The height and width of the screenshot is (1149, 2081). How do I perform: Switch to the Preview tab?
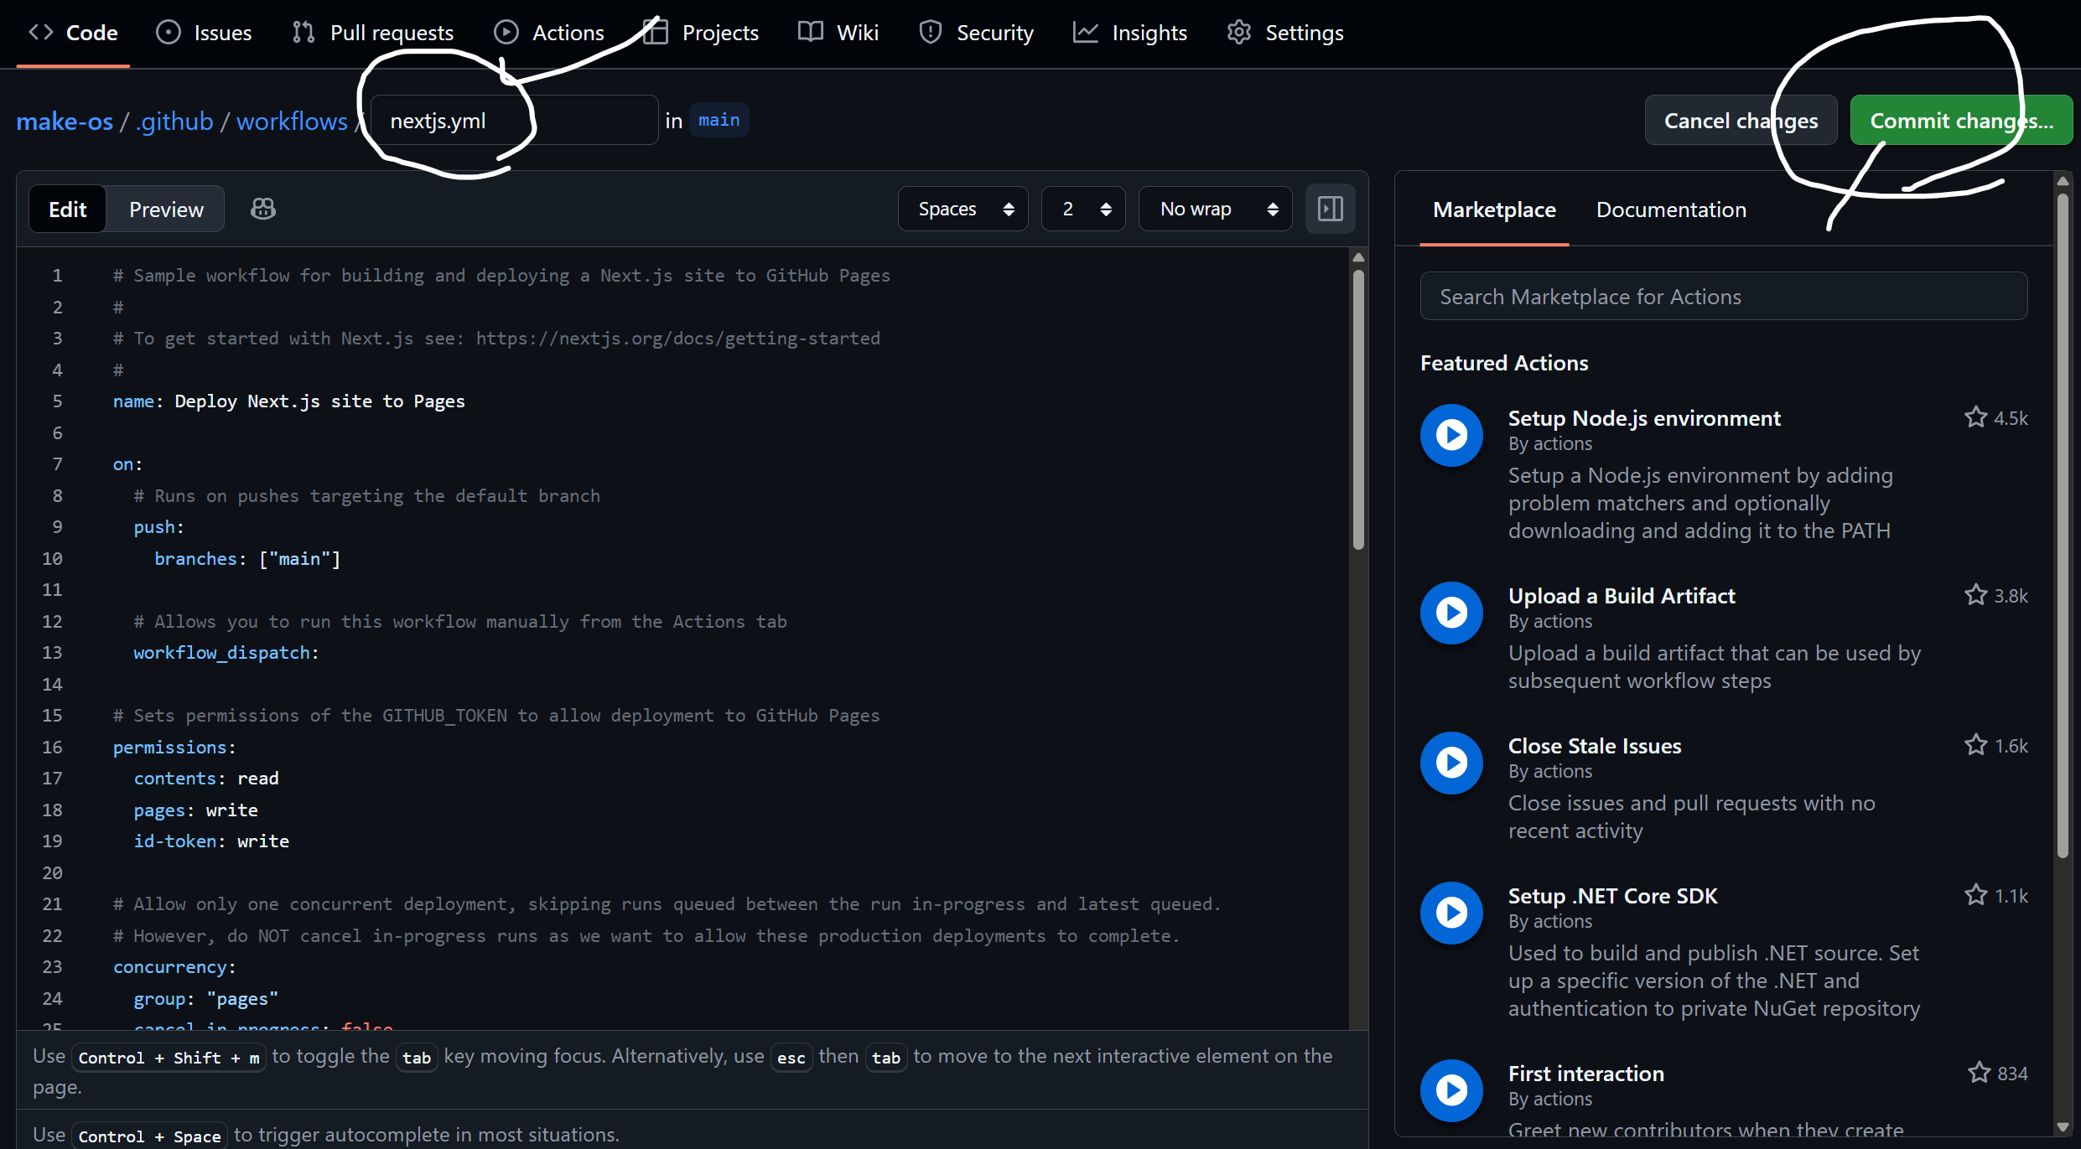point(164,209)
